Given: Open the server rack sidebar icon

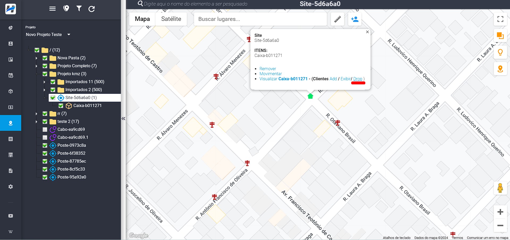Looking at the screenshot, I should point(11,155).
